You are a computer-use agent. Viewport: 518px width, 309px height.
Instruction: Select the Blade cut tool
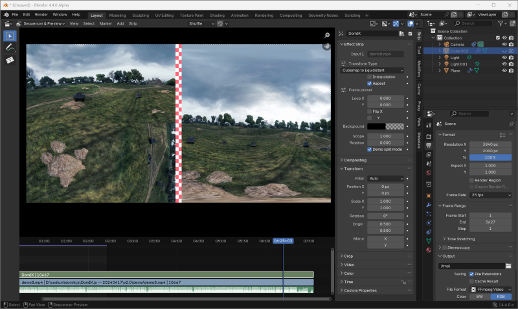(10, 60)
